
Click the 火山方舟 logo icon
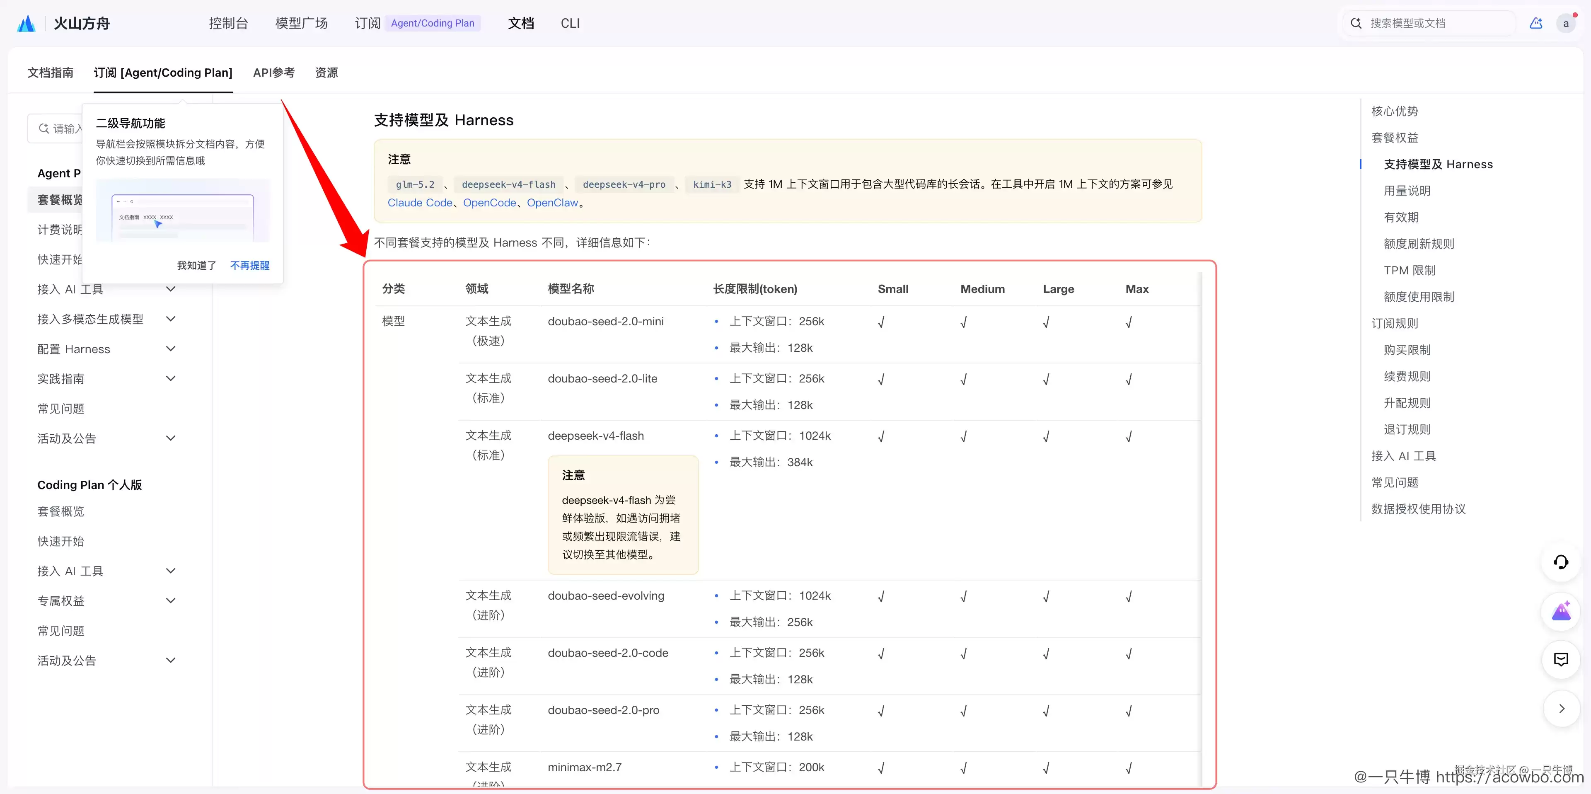(26, 24)
